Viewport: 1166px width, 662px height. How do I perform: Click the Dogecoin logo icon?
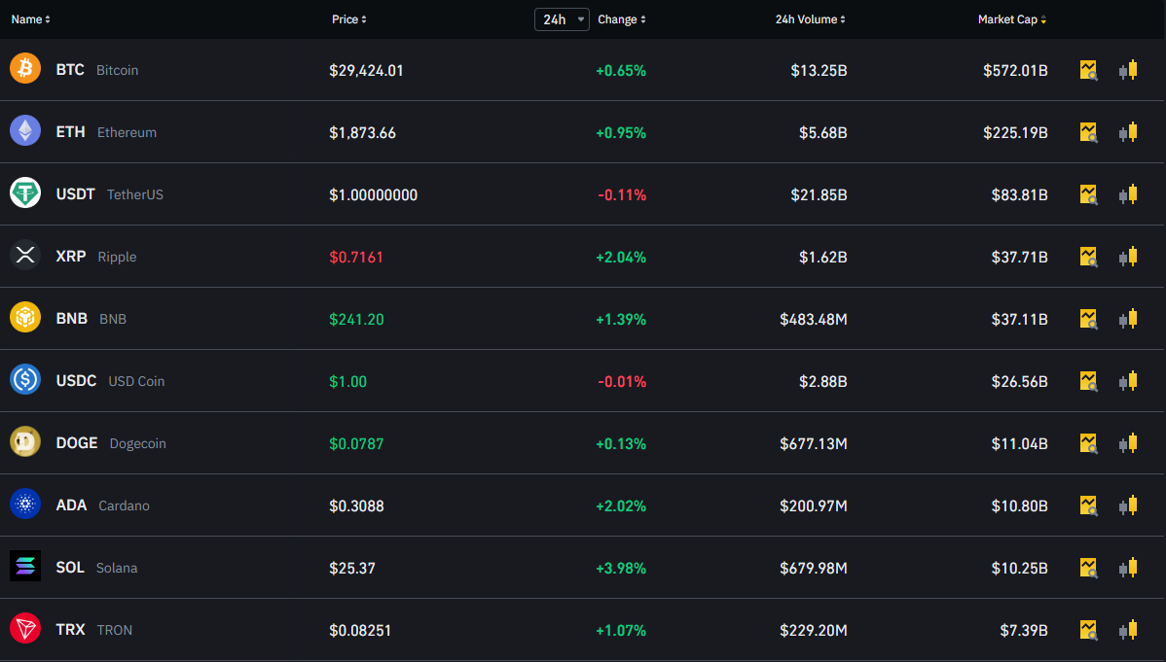(x=25, y=442)
